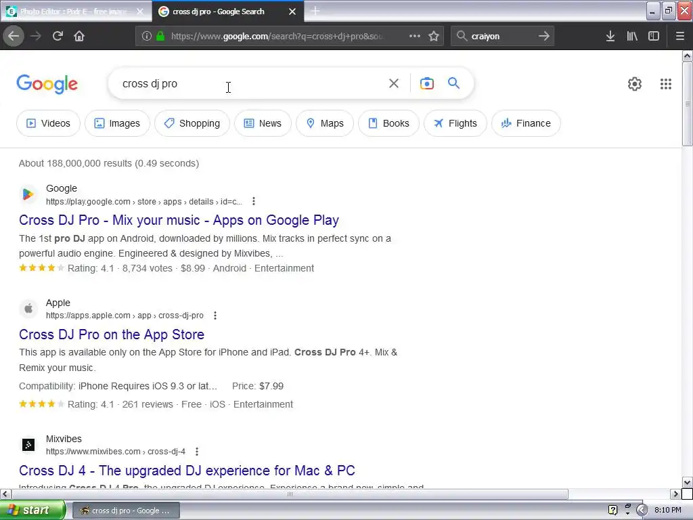Viewport: 693px width, 520px height.
Task: Go back with the browser back arrow
Action: coord(14,36)
